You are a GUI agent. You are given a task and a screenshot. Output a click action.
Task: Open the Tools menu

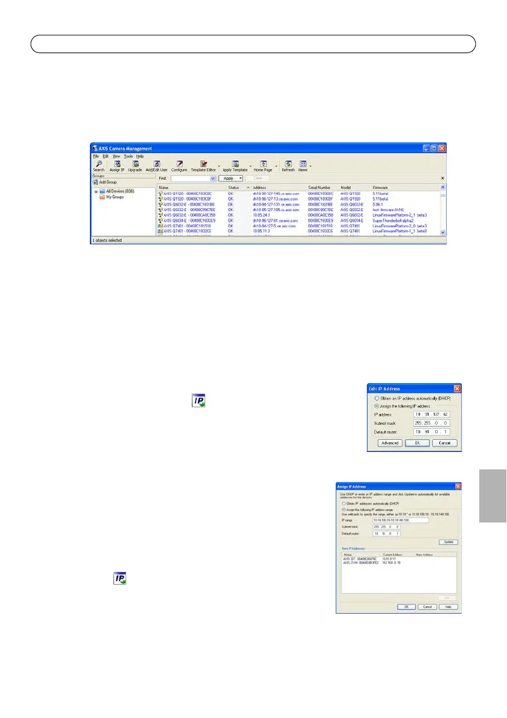pos(128,157)
